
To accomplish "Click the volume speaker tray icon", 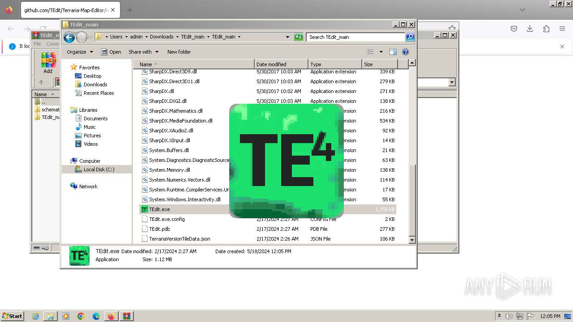I will click(509, 316).
